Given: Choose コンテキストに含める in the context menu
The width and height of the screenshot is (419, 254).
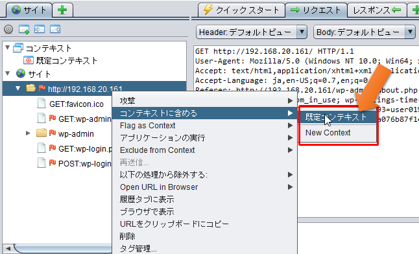Looking at the screenshot, I should [x=205, y=113].
